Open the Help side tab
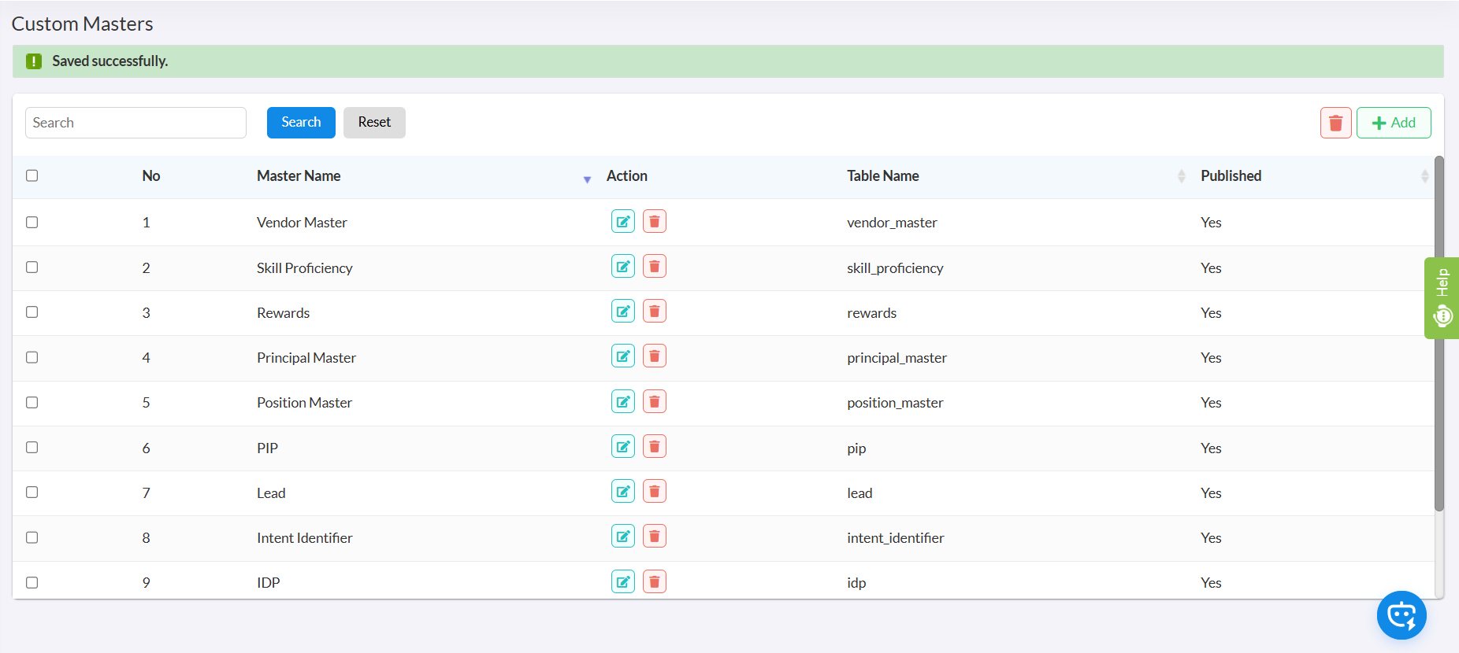 [x=1442, y=298]
